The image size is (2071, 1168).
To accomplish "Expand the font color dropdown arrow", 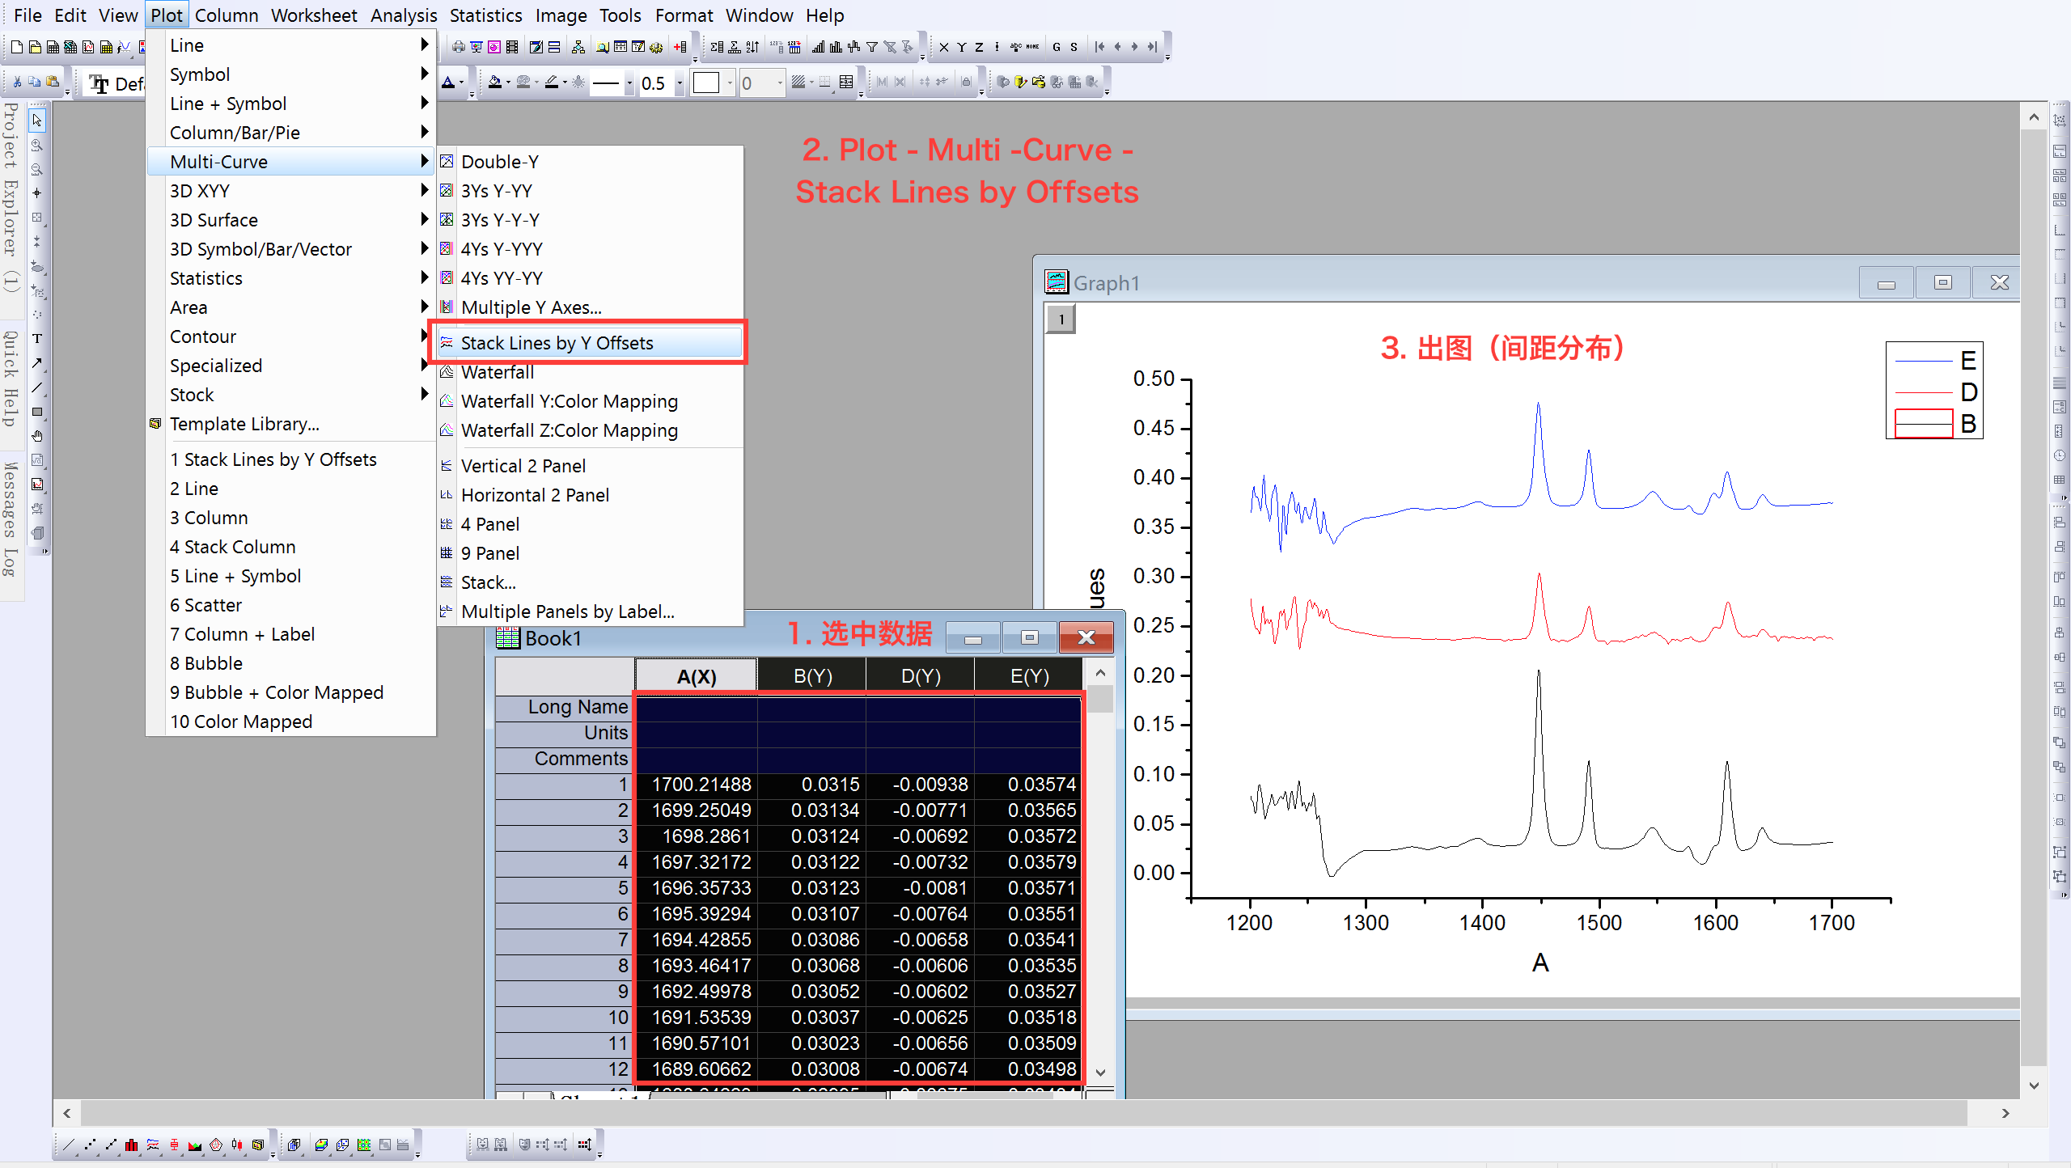I will click(462, 83).
